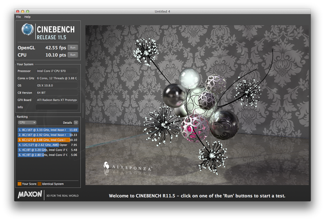The image size is (325, 221).
Task: Run the CPU benchmark test
Action: point(72,55)
